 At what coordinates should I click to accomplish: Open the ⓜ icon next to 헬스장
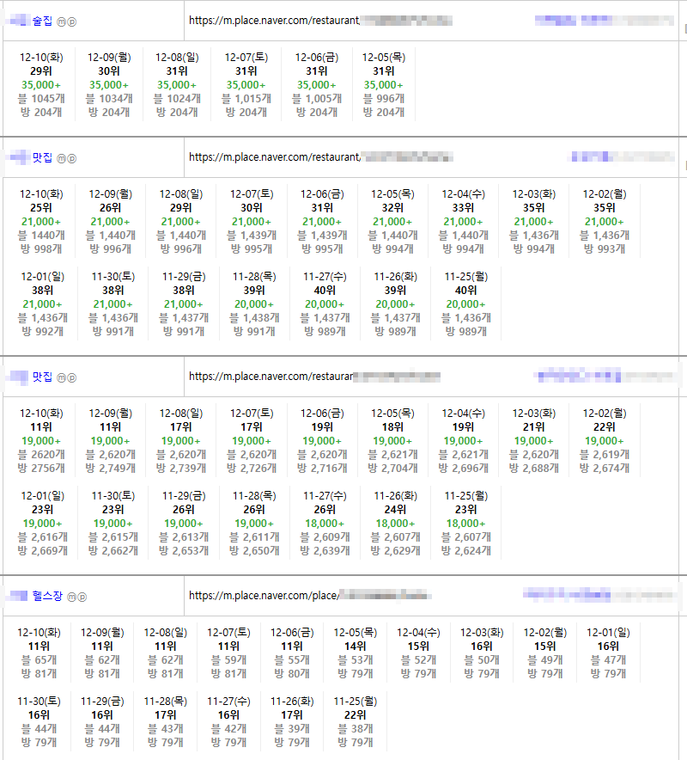point(71,596)
